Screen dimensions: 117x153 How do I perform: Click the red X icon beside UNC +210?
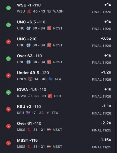pyautogui.click(x=9, y=42)
